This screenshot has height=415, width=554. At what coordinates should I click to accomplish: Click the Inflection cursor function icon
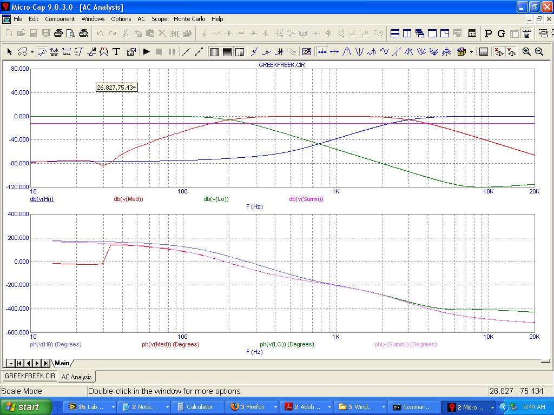click(x=397, y=52)
